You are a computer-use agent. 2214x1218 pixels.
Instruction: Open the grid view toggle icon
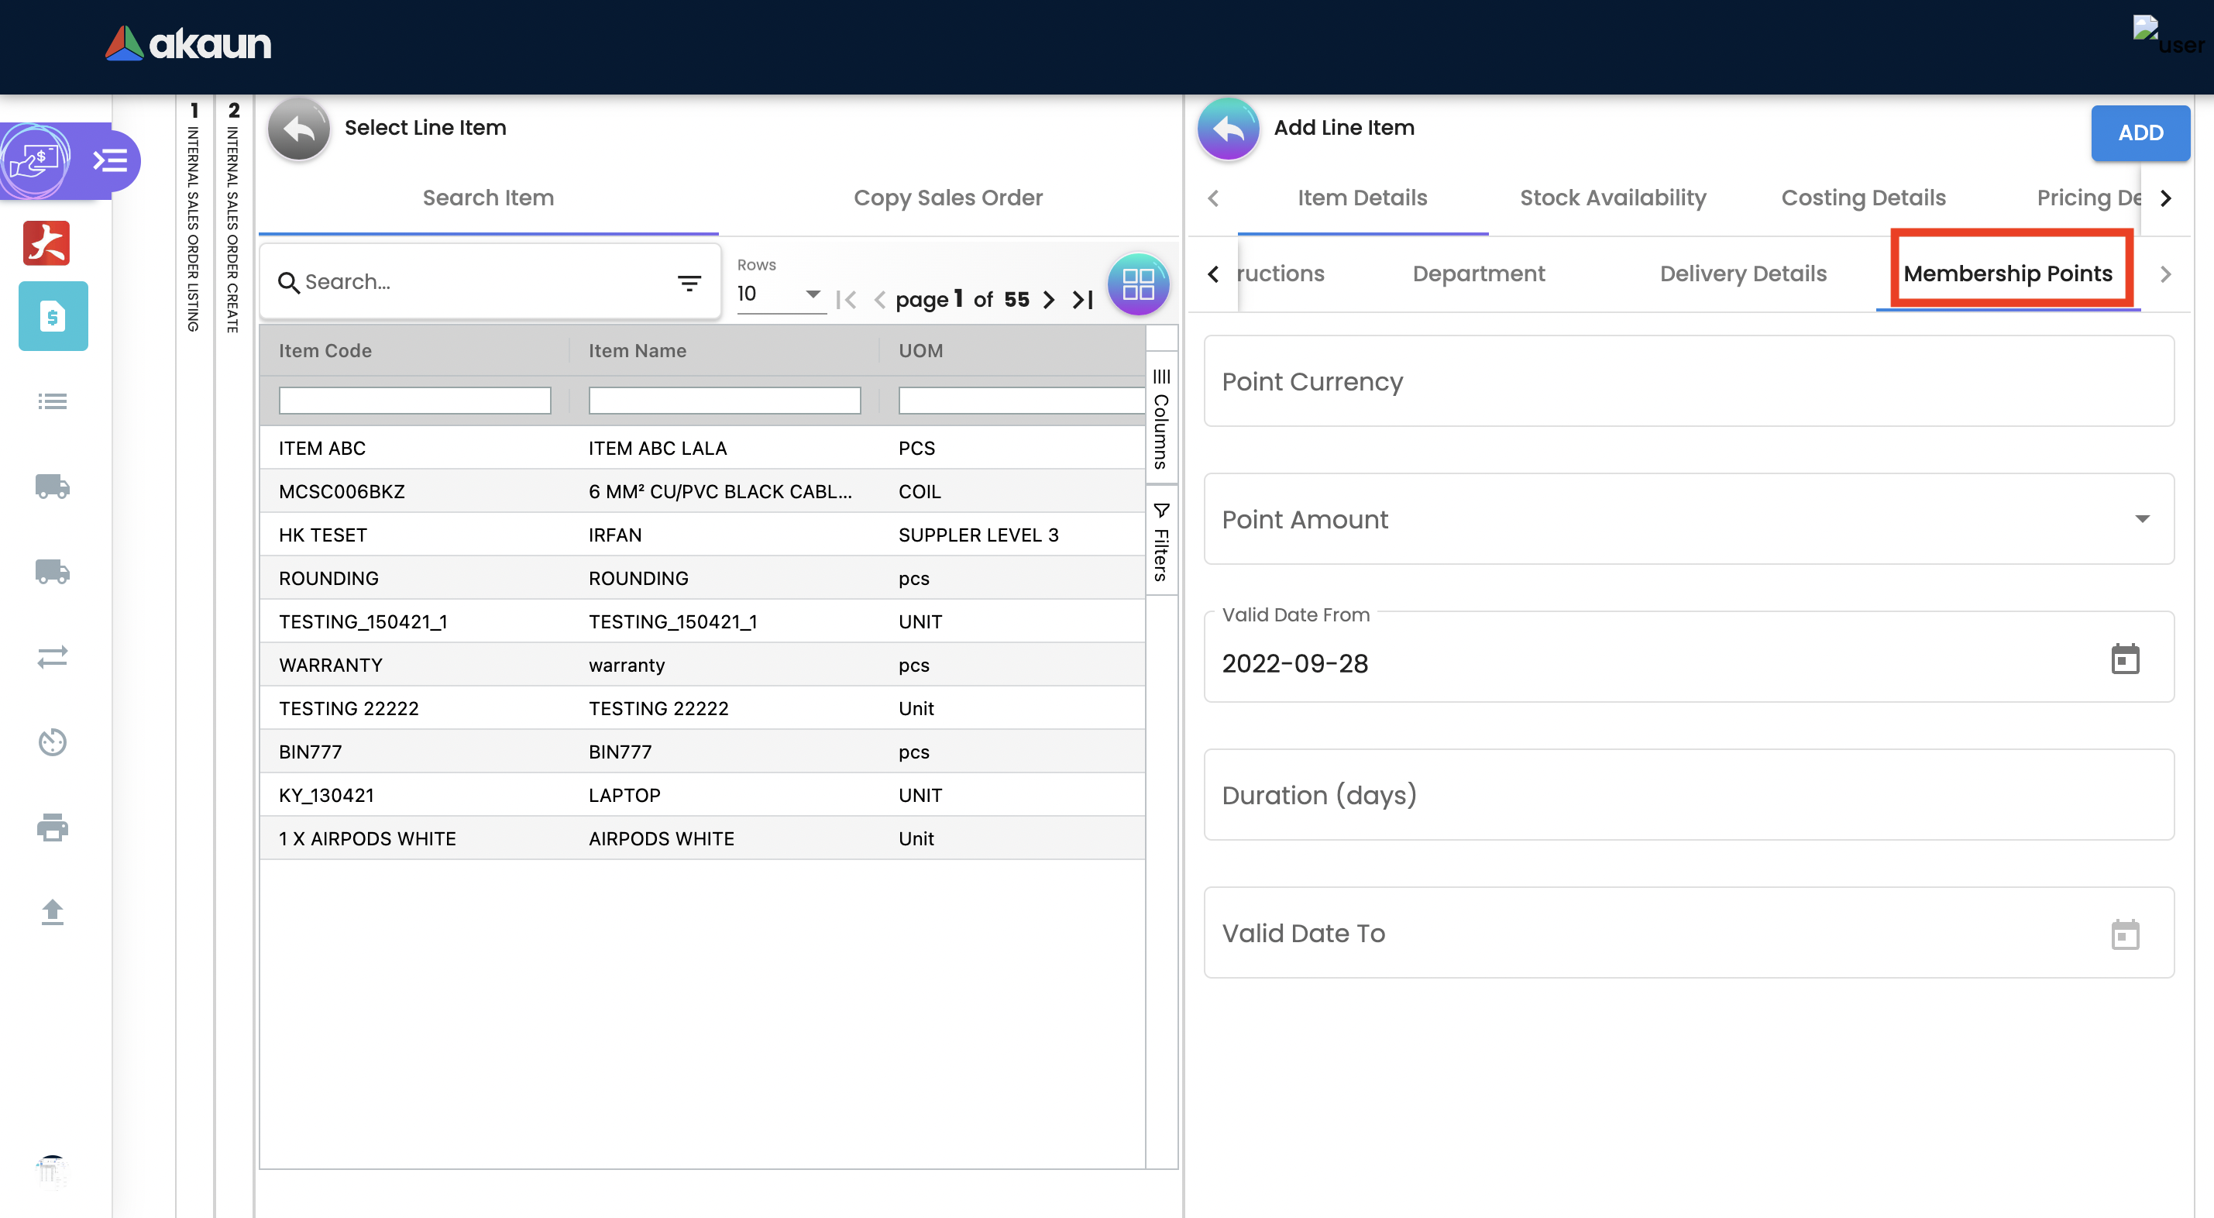tap(1137, 284)
